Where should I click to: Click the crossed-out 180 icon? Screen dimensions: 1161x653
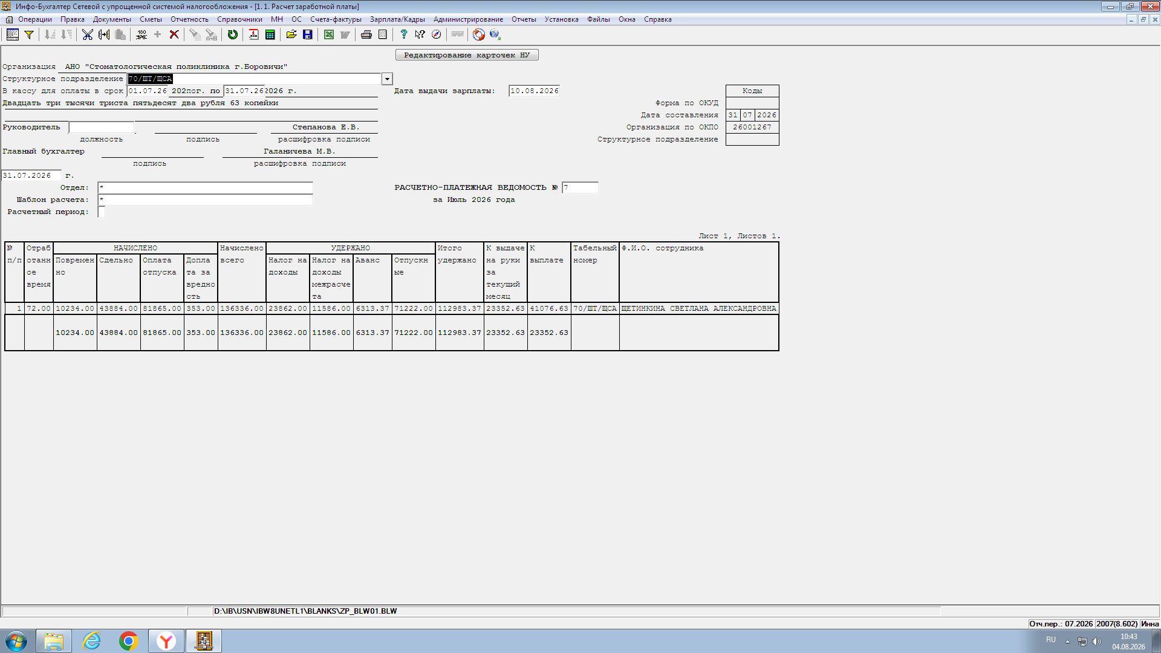[x=141, y=34]
